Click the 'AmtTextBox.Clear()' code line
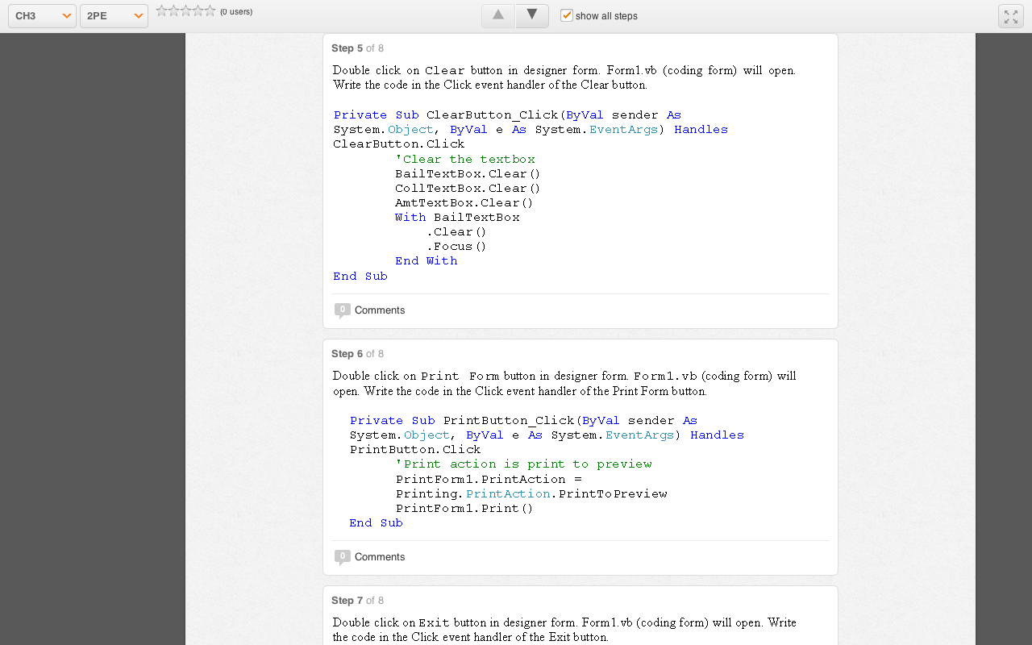The height and width of the screenshot is (645, 1032). pos(464,203)
